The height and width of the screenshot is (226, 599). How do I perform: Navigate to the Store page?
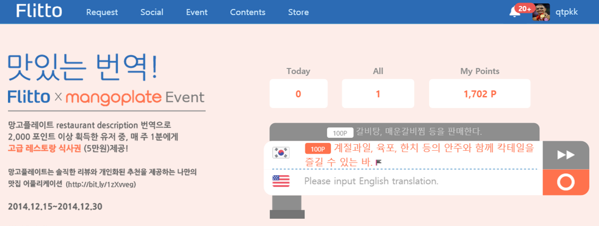point(298,12)
